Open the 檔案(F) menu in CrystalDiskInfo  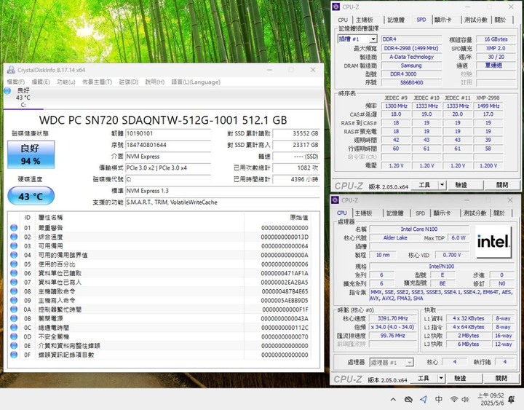click(16, 82)
